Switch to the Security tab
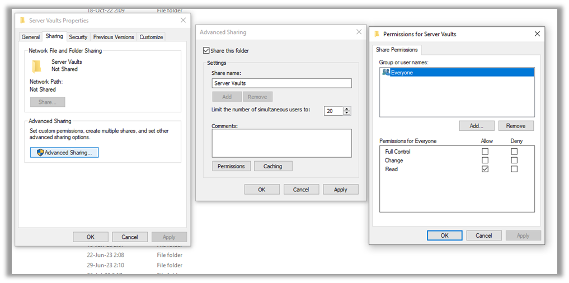Screen dimensions: 569x283 [78, 37]
